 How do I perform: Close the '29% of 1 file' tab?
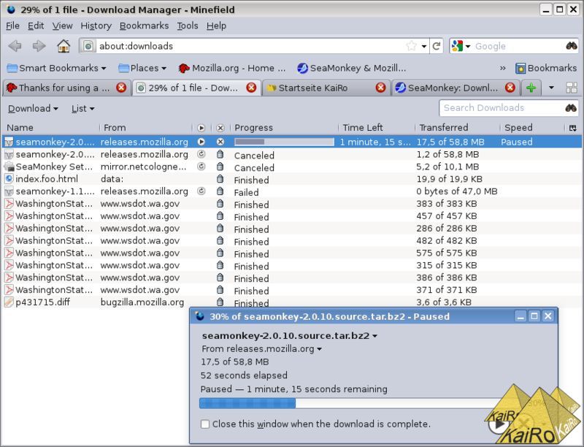(251, 88)
